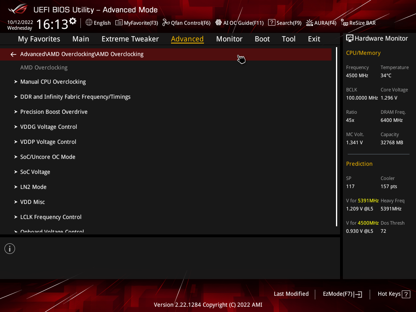Click the Hot Keys question mark icon

click(406, 294)
